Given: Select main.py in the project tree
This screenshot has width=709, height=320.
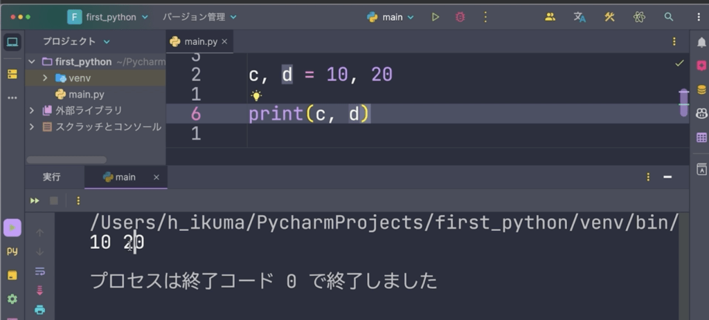Looking at the screenshot, I should (x=86, y=94).
